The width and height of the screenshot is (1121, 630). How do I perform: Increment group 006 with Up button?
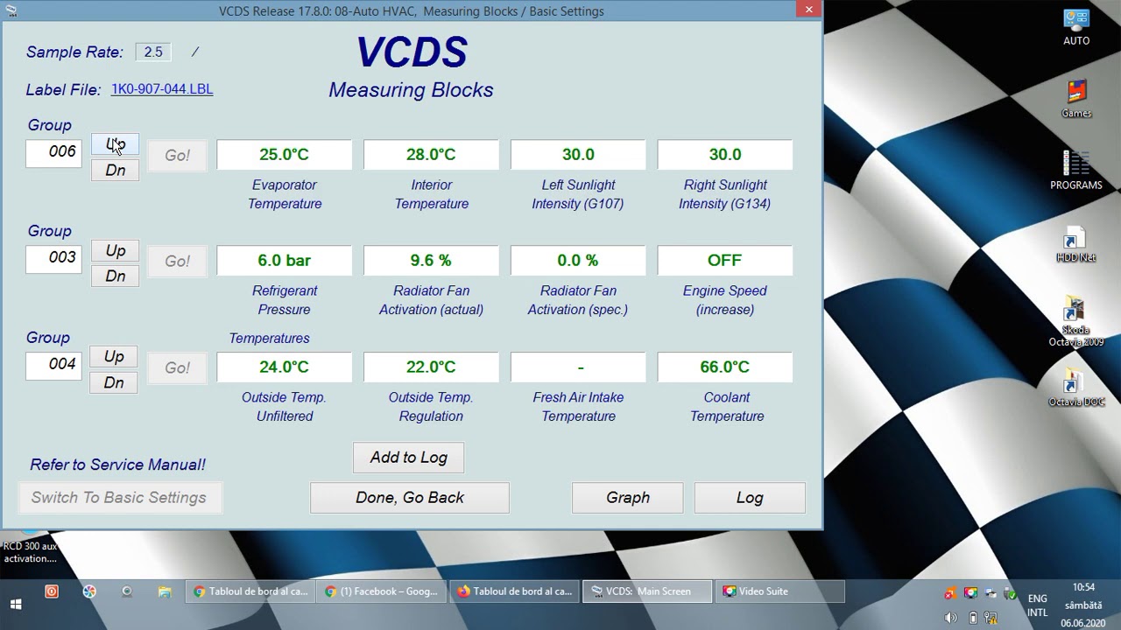tap(115, 144)
